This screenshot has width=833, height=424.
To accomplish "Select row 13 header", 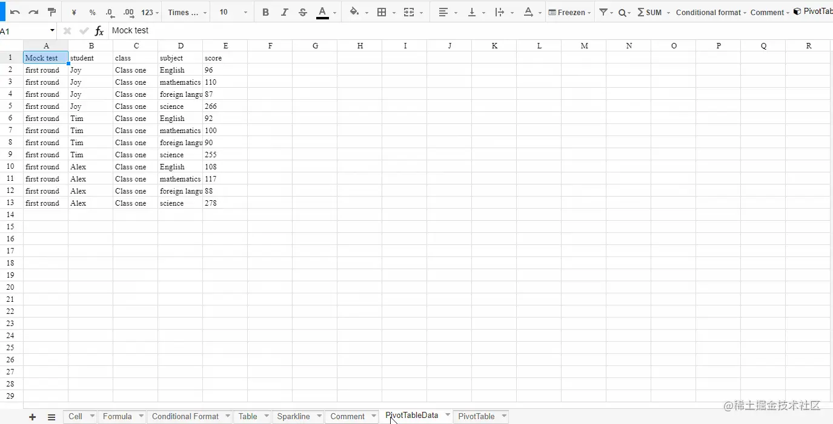I will point(10,203).
